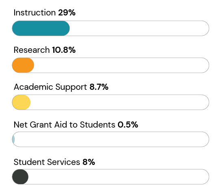Click the Academic Support label text
The image size is (220, 195).
50,87
